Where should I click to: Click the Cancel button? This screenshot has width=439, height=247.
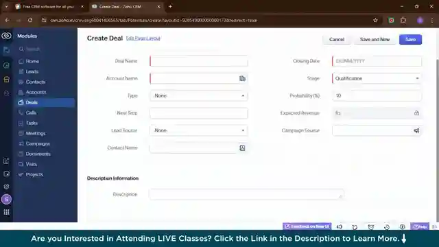(x=337, y=40)
